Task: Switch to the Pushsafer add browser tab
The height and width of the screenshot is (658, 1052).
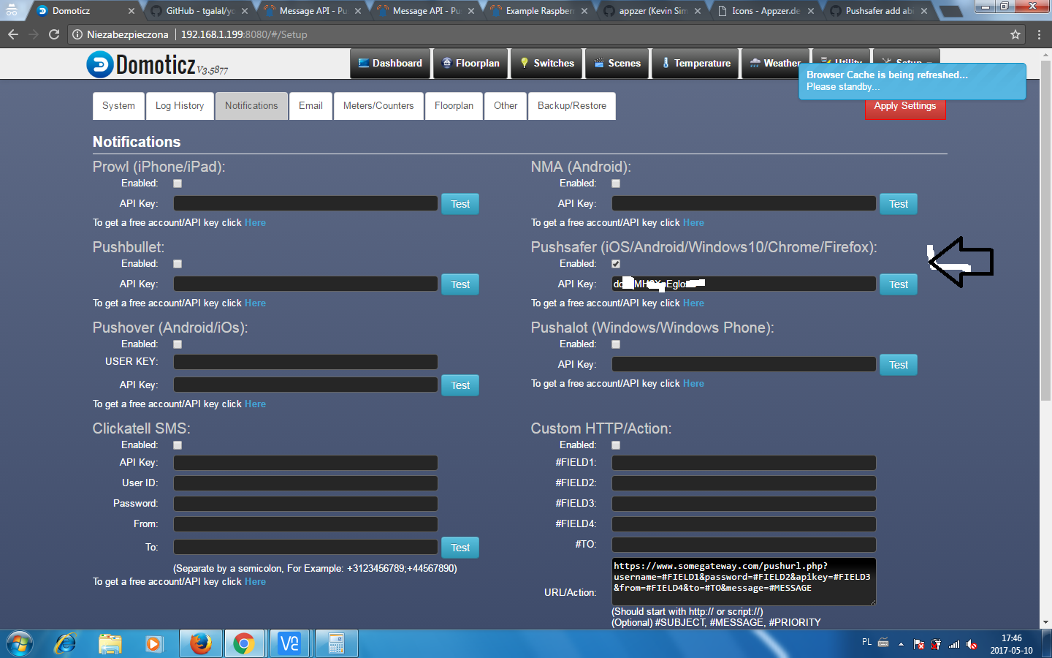Action: 879,11
